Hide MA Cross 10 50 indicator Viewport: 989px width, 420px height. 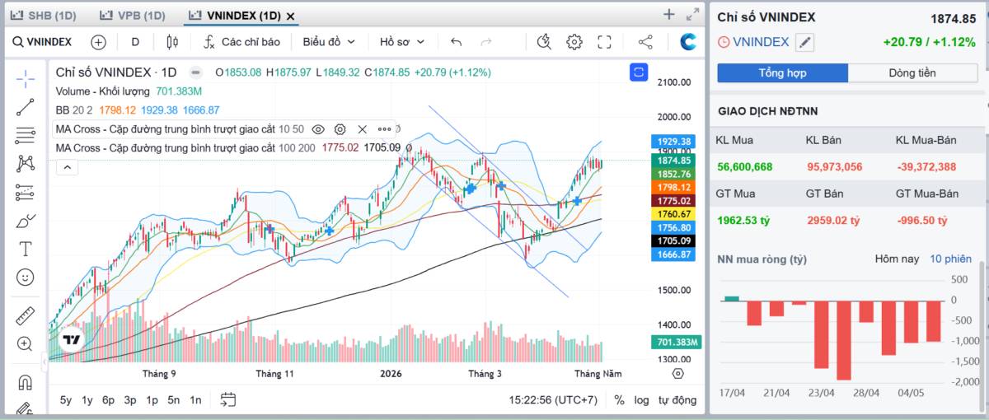pyautogui.click(x=318, y=128)
